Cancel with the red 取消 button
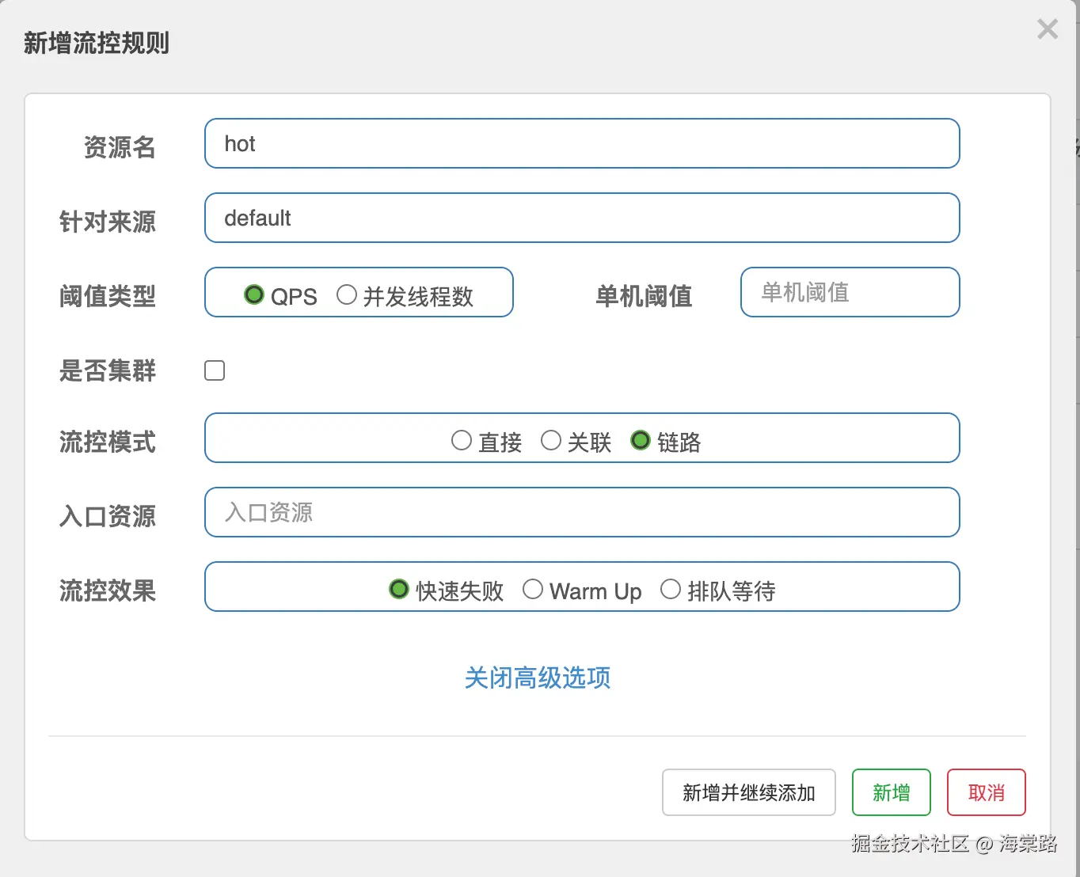The image size is (1080, 877). coord(986,792)
